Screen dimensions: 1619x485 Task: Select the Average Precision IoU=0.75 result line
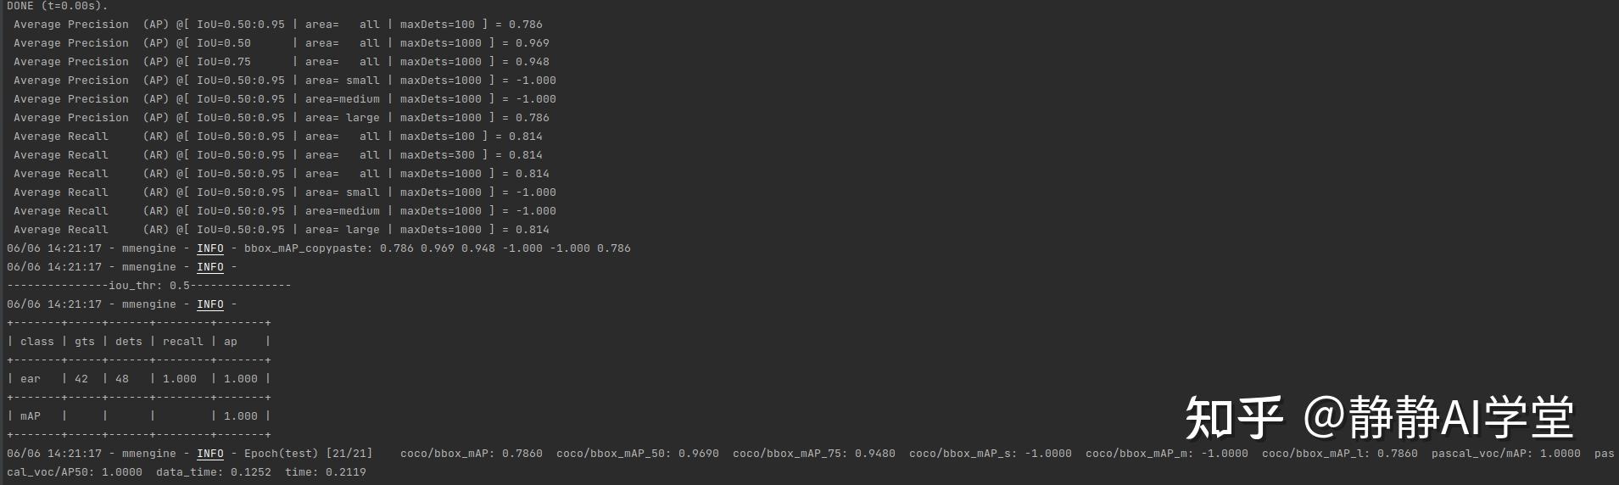click(x=282, y=62)
